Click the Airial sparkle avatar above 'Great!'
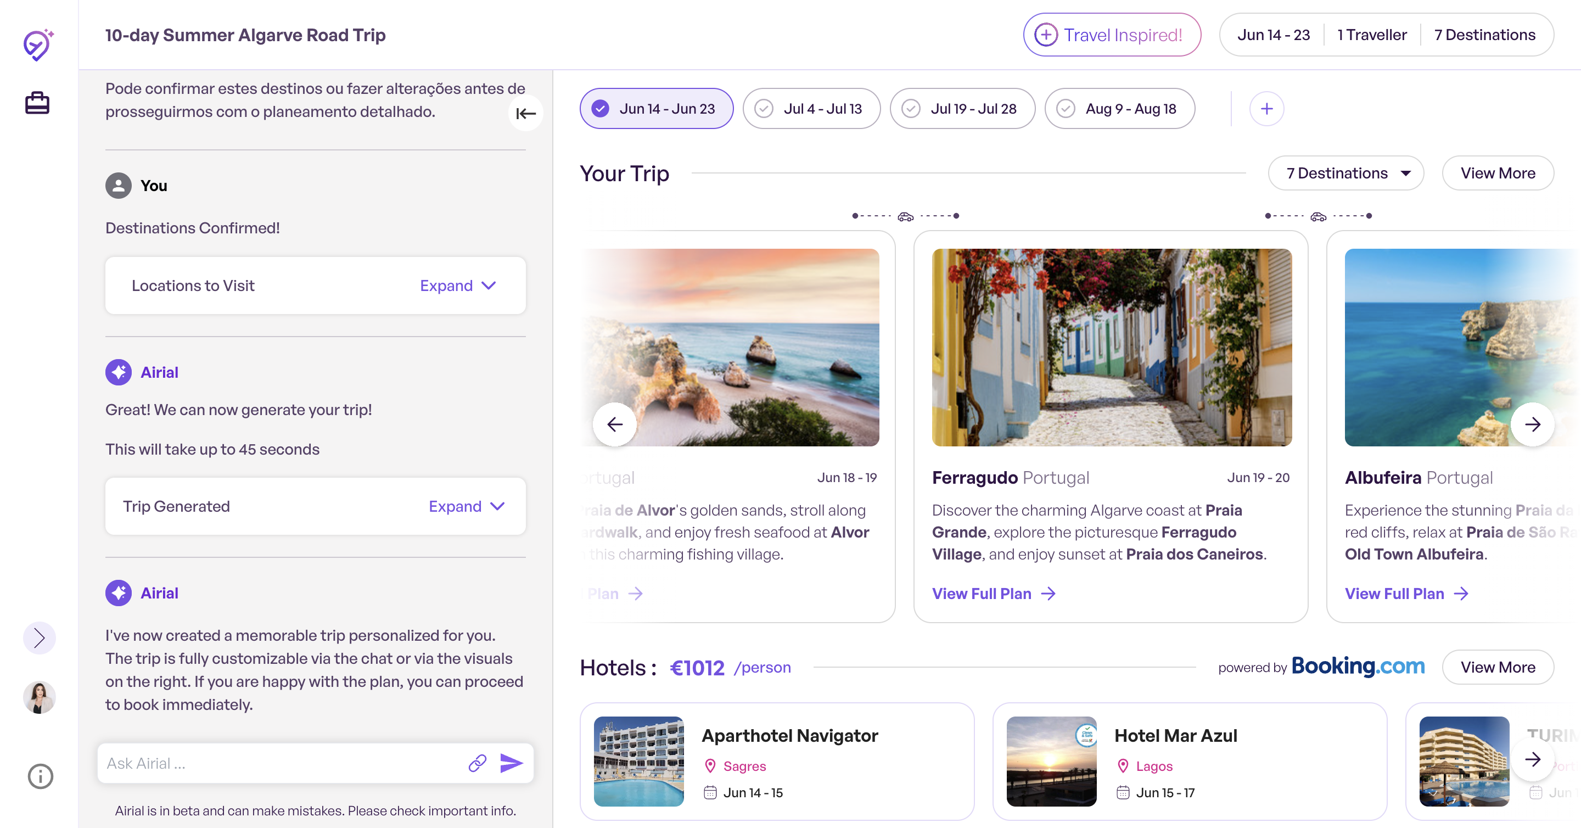This screenshot has height=828, width=1581. click(x=119, y=372)
